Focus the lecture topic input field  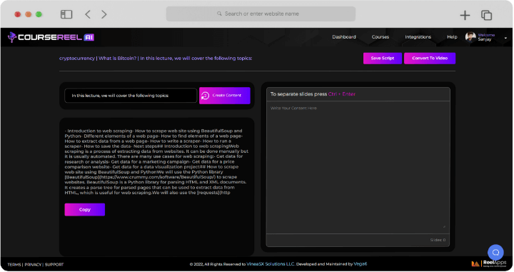(131, 96)
